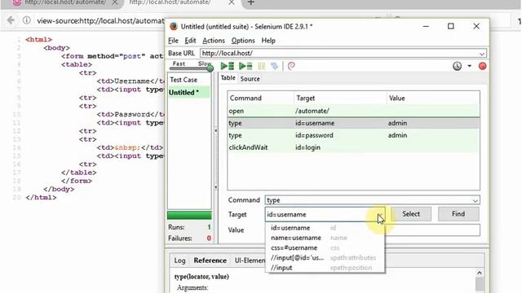Click the Select button
The width and height of the screenshot is (522, 293).
[411, 214]
